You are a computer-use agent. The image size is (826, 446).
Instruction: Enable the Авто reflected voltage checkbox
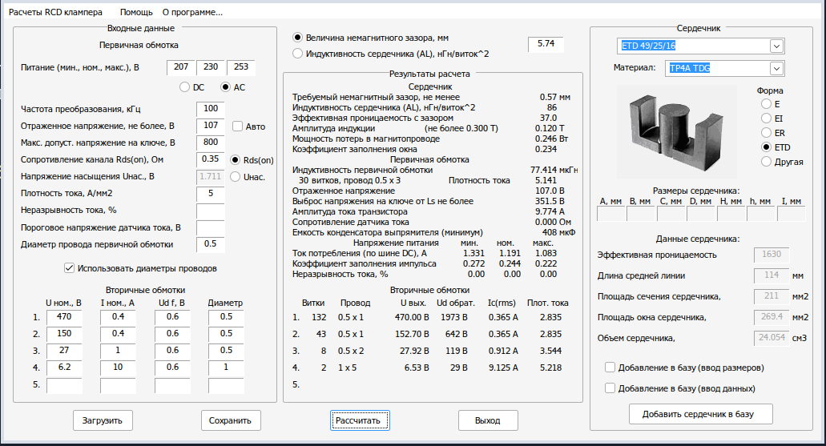point(238,126)
